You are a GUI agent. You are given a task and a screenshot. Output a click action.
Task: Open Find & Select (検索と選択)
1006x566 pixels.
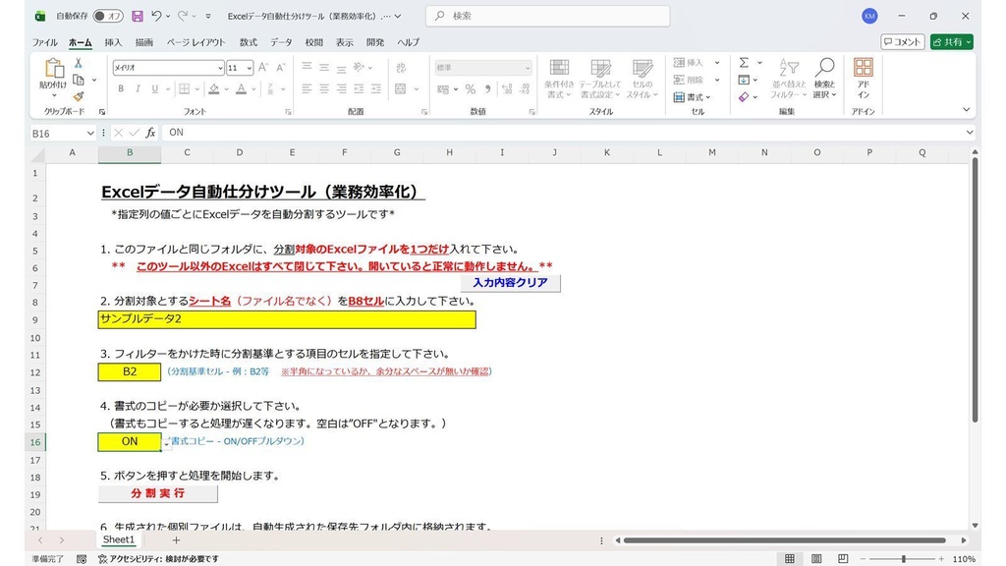(825, 77)
